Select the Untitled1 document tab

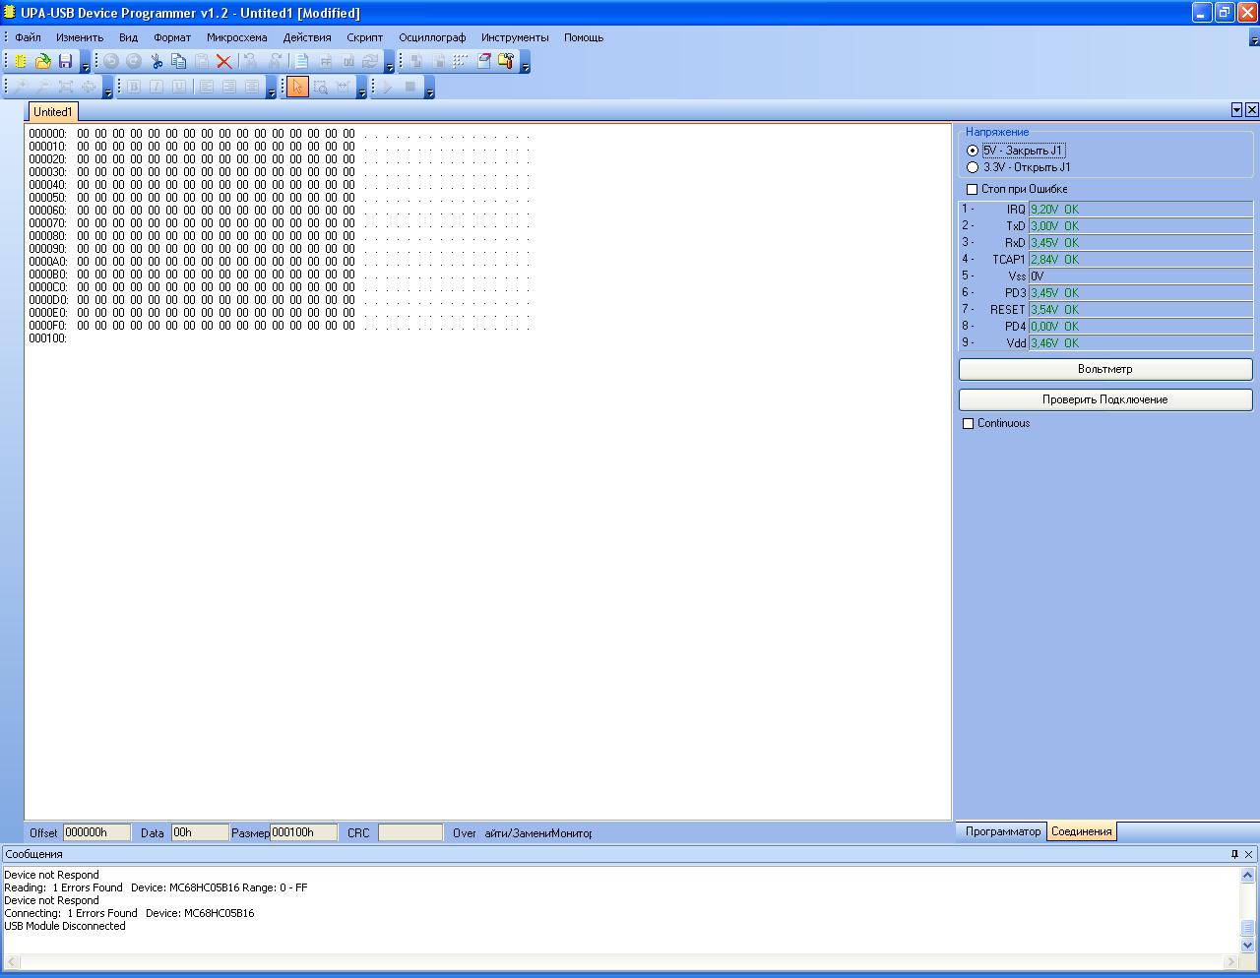(53, 112)
